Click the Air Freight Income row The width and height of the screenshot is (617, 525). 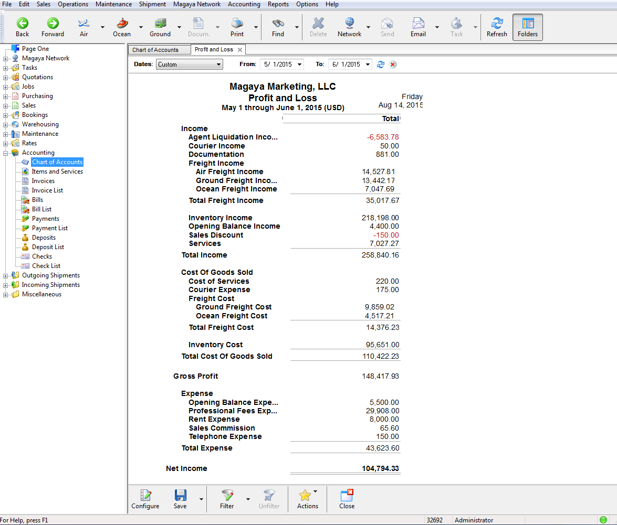295,172
